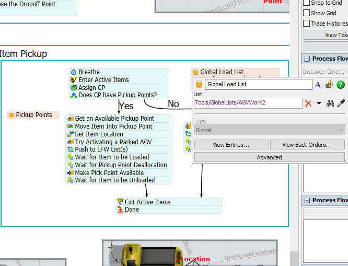Click the Wait for Pickup Point Deallocation icon

coord(71,165)
